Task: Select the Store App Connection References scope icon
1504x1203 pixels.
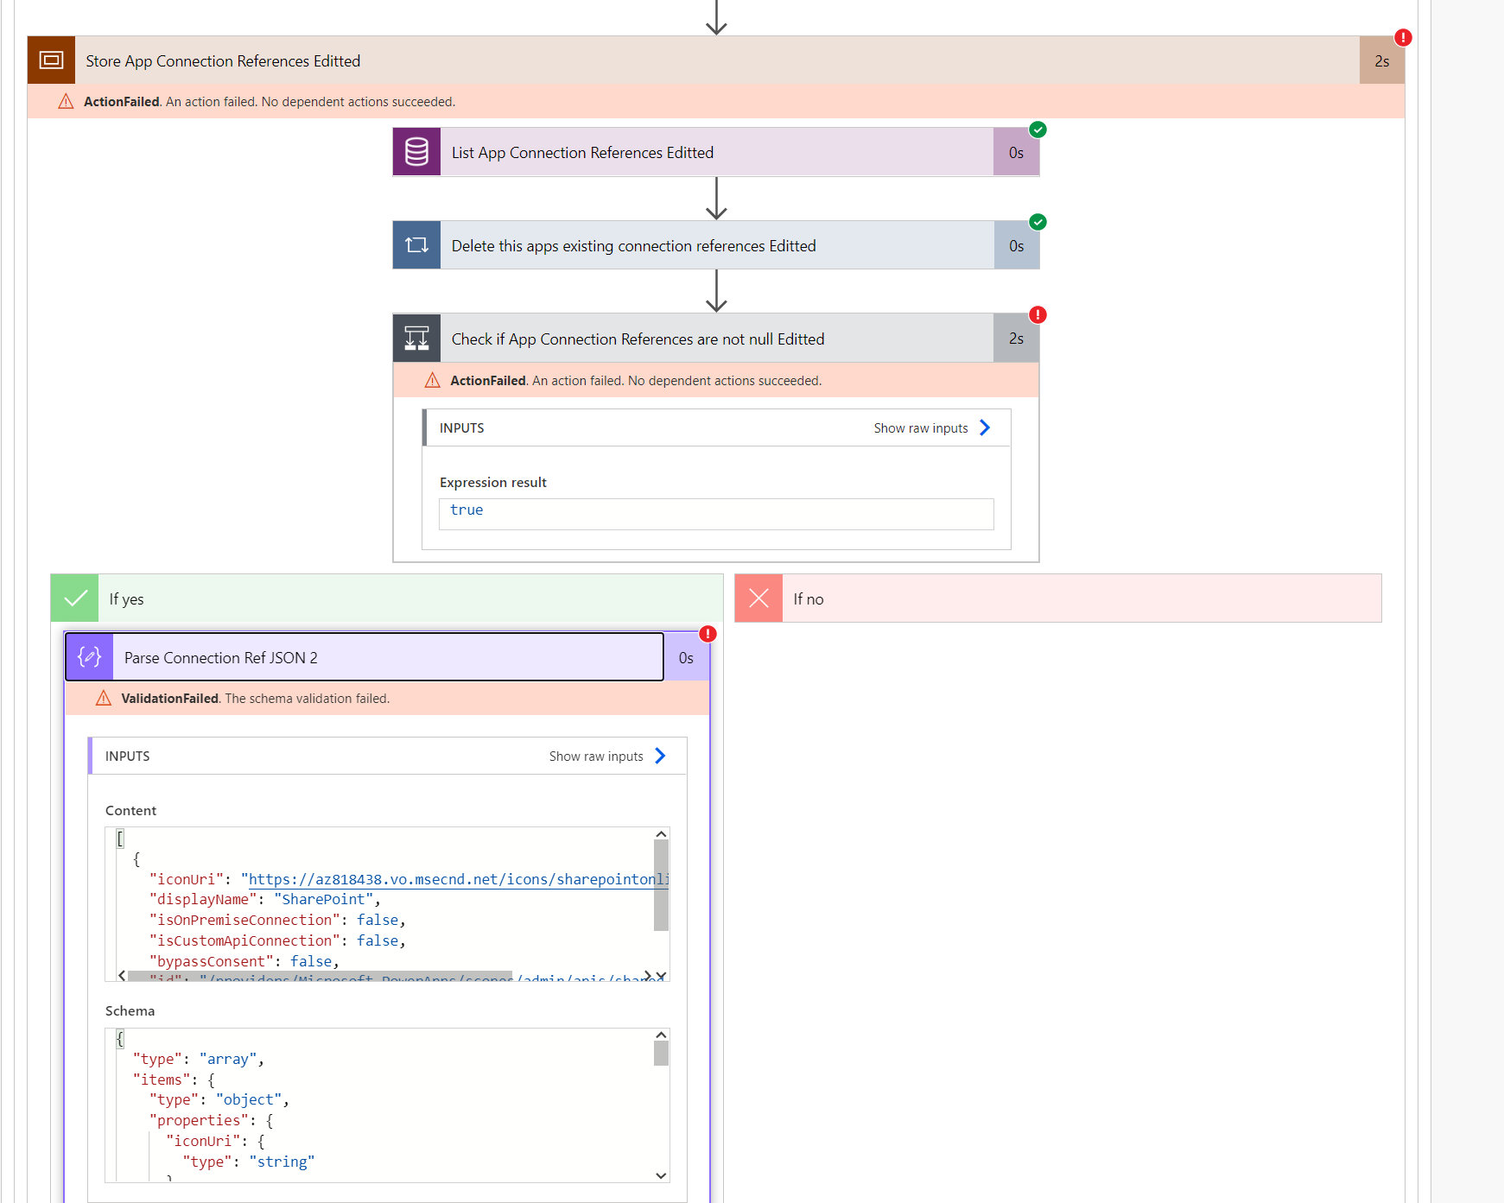Action: click(x=51, y=60)
